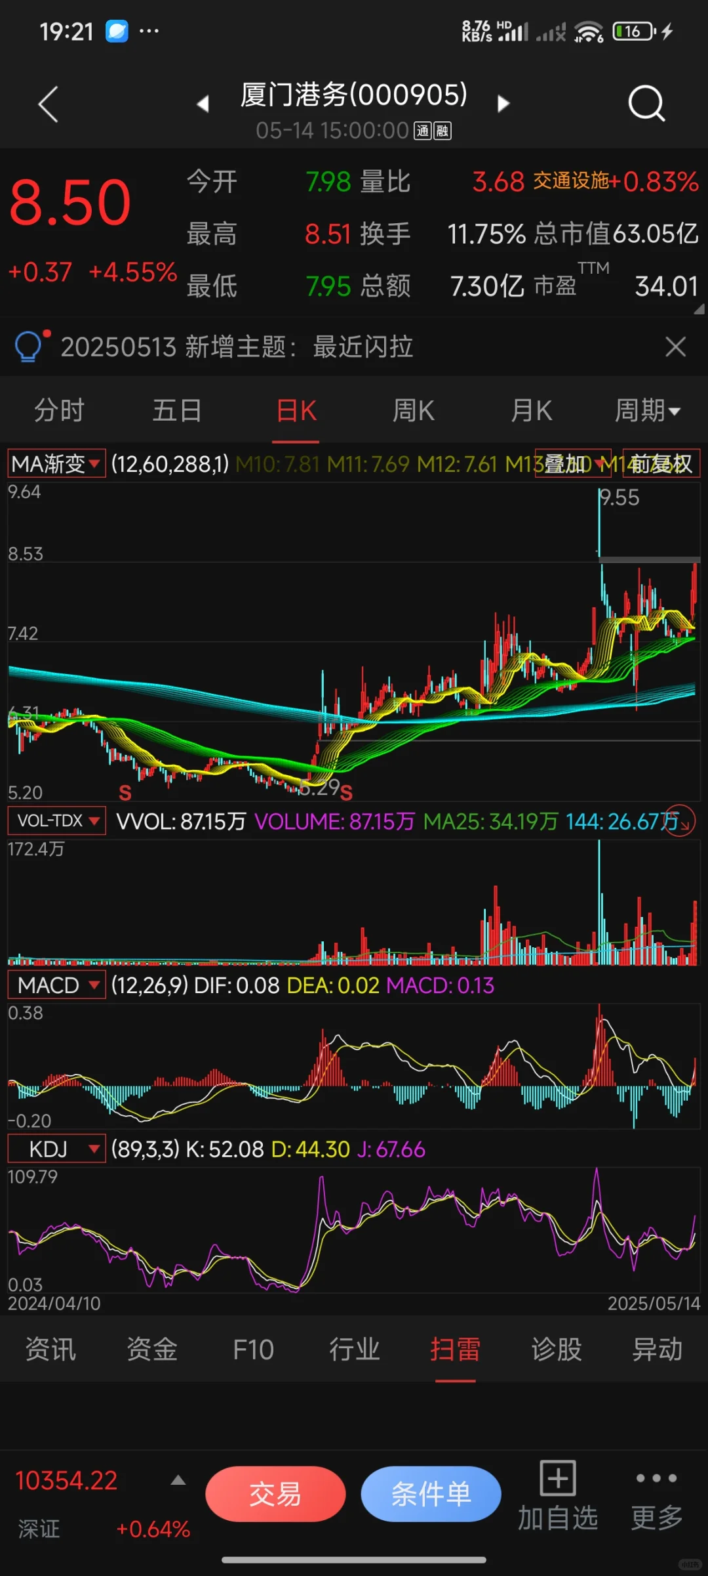Tap the start date 2024/04/10 label
The image size is (708, 1576).
pyautogui.click(x=54, y=1304)
